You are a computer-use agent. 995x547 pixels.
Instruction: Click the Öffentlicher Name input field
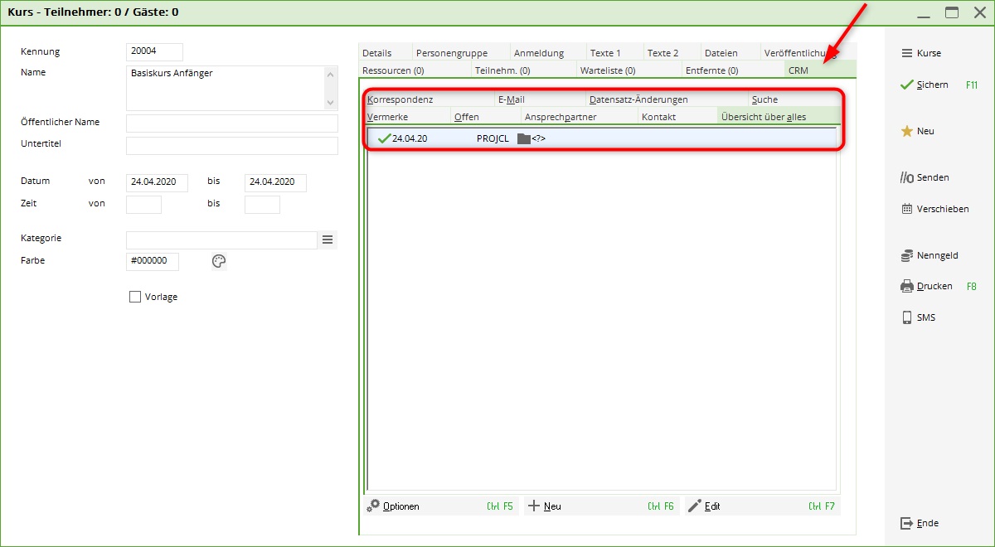coord(231,123)
